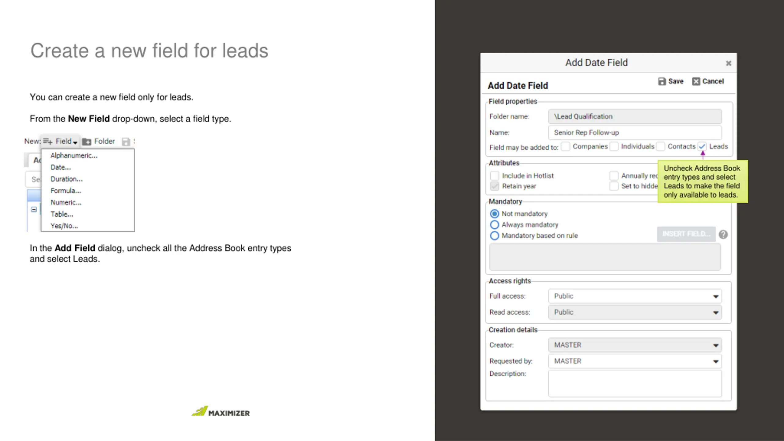
Task: Open the Full access dropdown
Action: [x=635, y=296]
